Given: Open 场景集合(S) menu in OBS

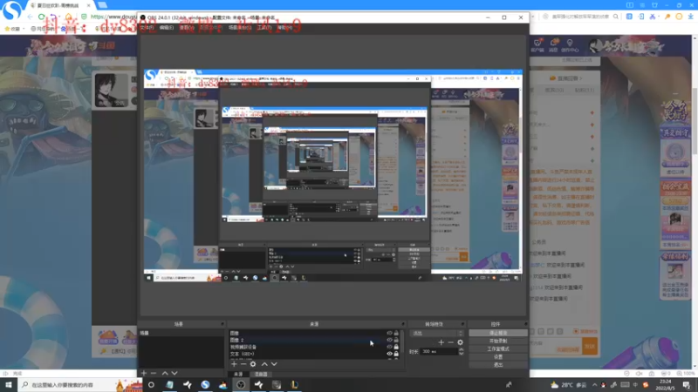Looking at the screenshot, I should (240, 28).
